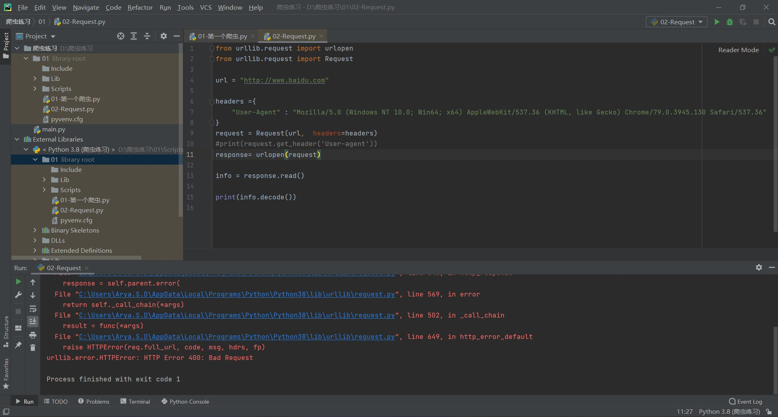Open Project panel settings gear
778x417 pixels.
coord(164,36)
